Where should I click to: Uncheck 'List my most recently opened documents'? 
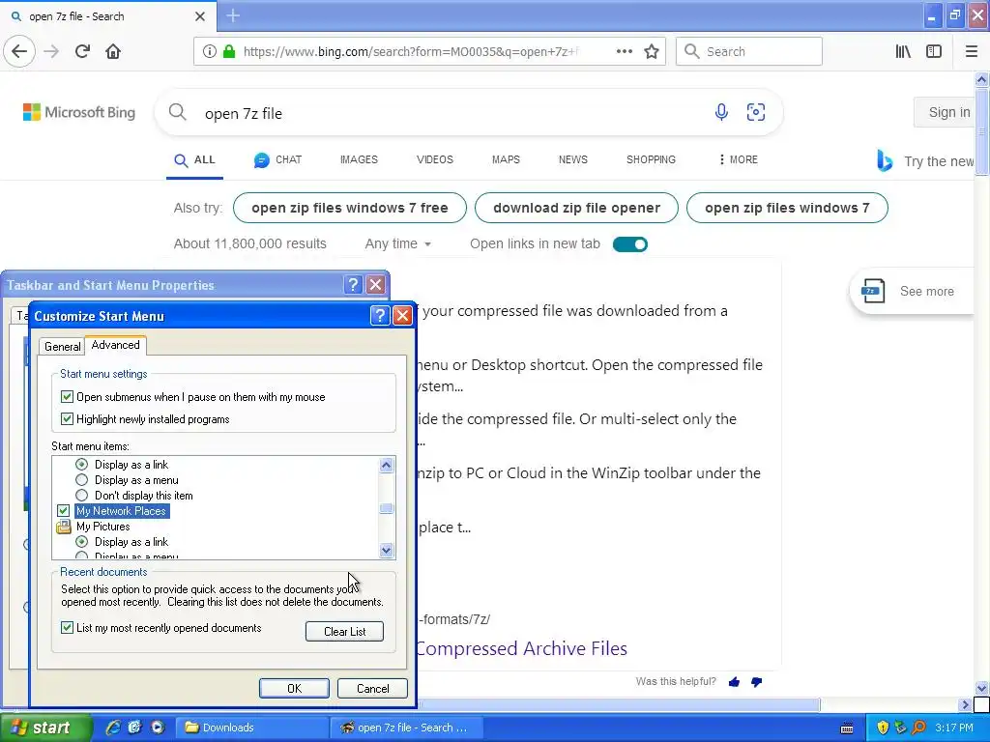tap(67, 628)
